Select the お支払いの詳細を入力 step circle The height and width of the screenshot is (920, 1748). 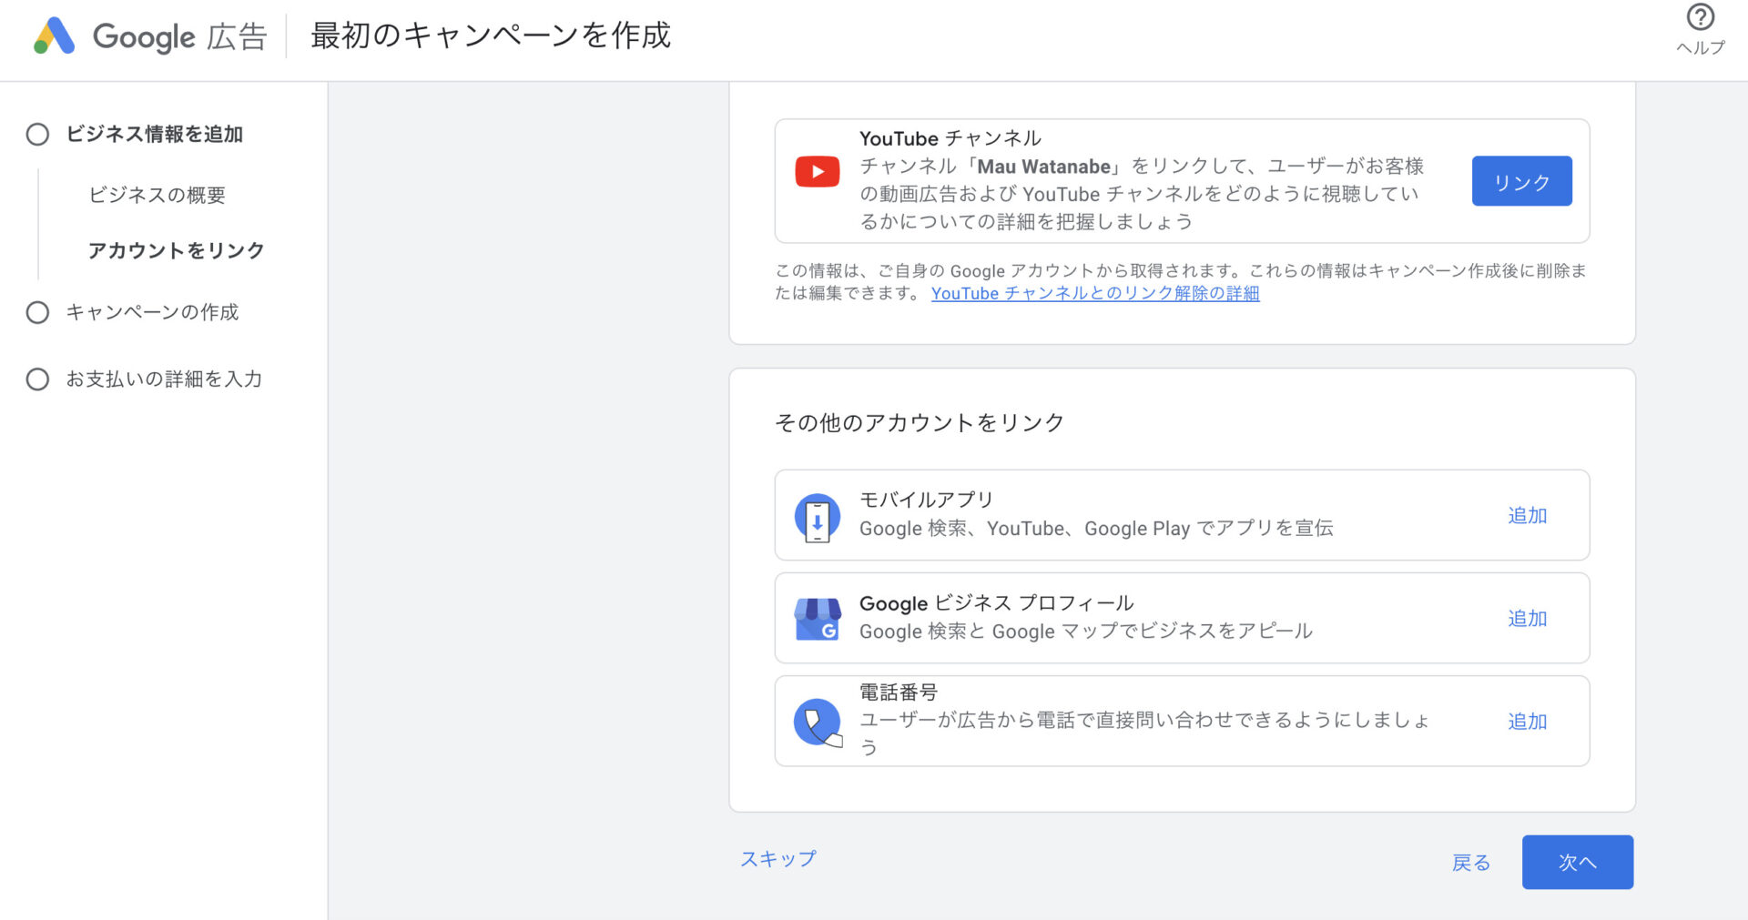[x=37, y=379]
